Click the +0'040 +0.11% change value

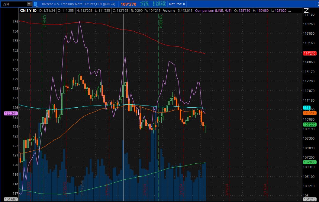[144, 4]
